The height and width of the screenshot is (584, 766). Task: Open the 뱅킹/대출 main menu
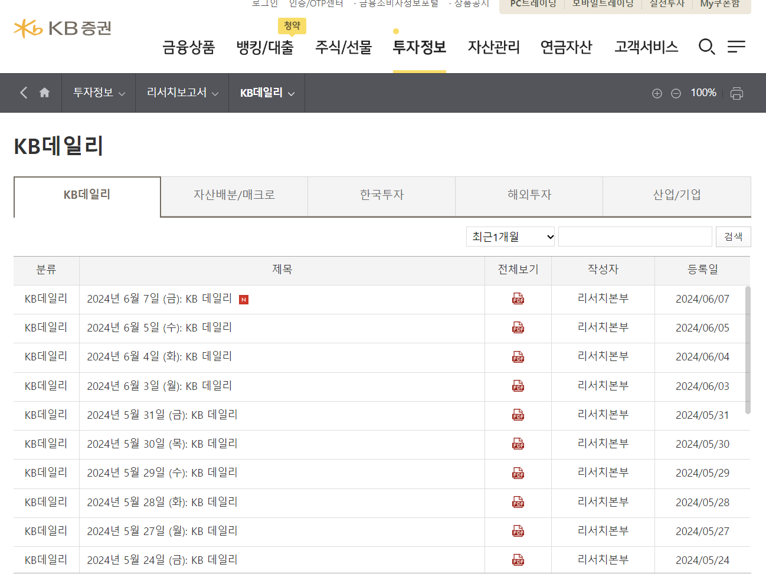(265, 47)
